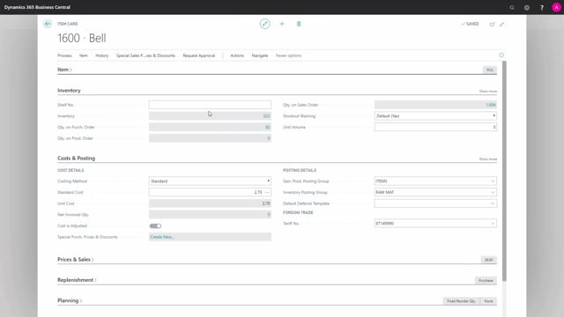Open the History menu

pyautogui.click(x=102, y=55)
